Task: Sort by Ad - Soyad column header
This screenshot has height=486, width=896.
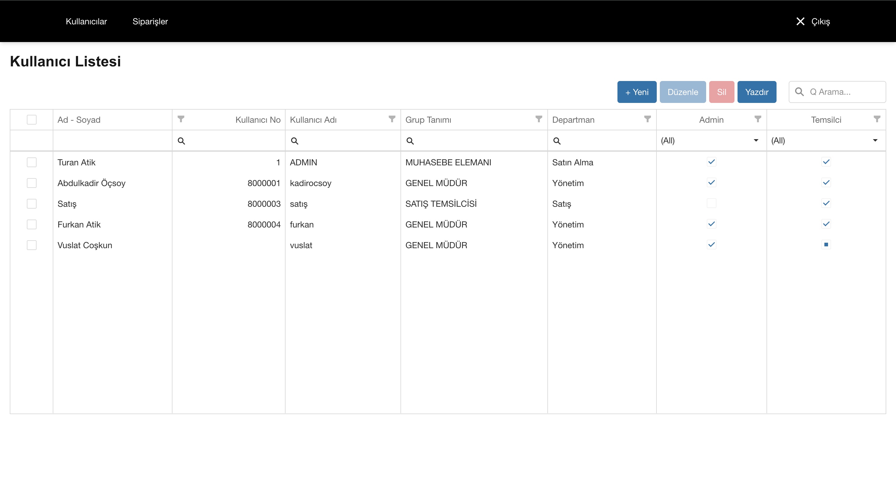Action: click(79, 120)
